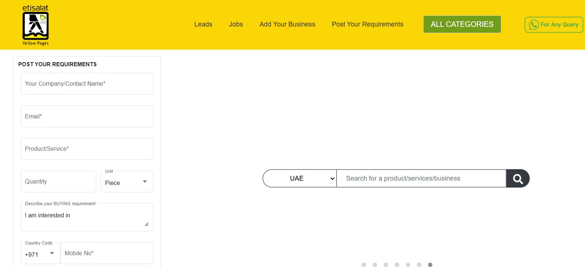Screen dimensions: 585x267
Task: Select the fourth carousel dot indicator
Action: (x=397, y=265)
